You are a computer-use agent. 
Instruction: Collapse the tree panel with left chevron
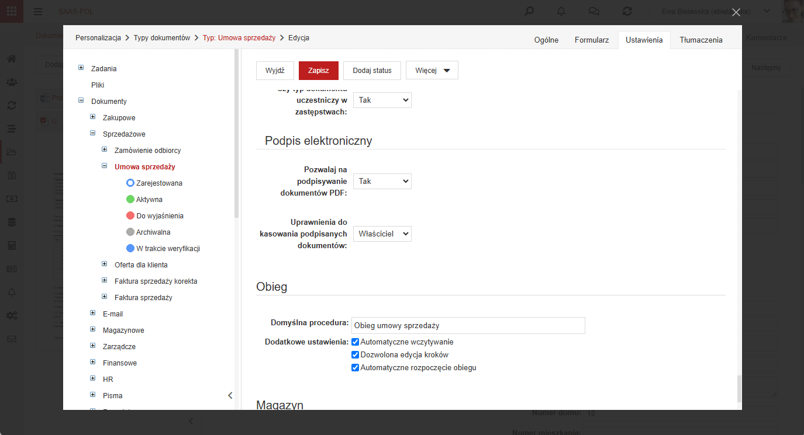point(230,395)
